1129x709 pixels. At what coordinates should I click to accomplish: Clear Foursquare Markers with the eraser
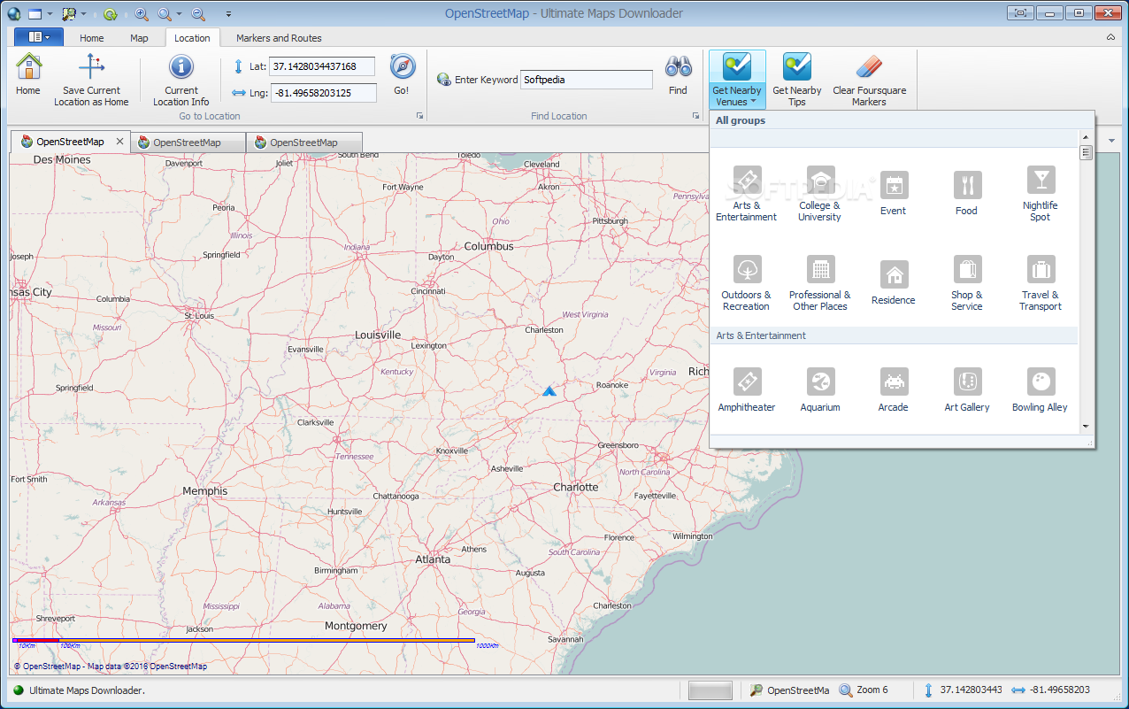(870, 80)
